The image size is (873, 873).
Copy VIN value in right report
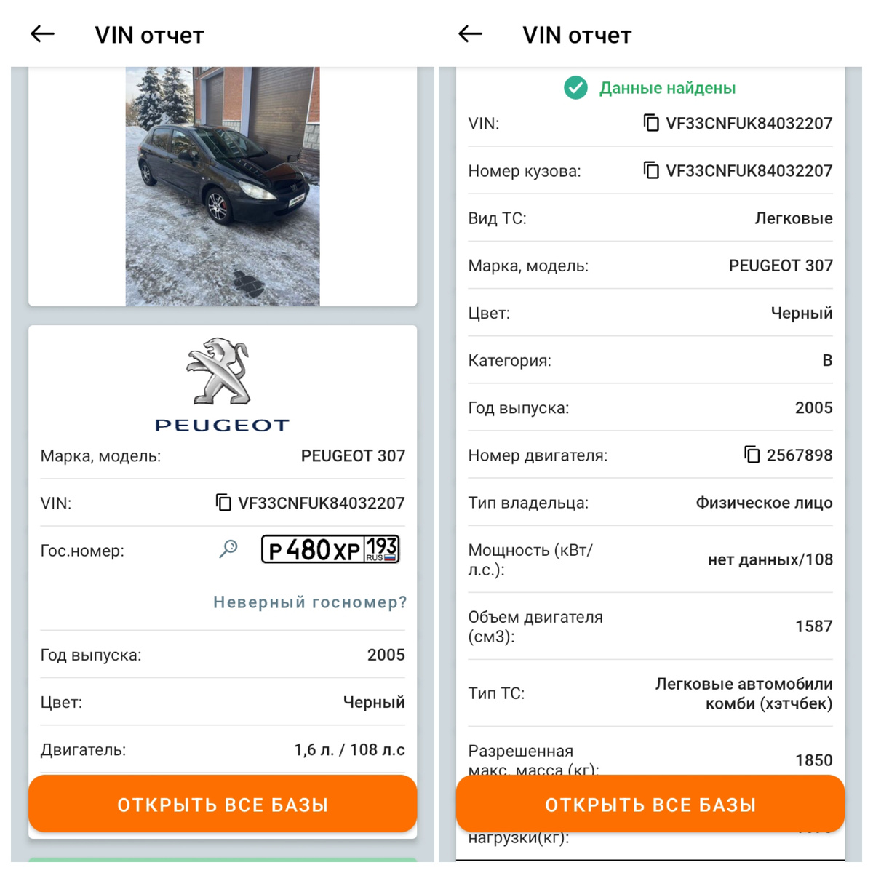[x=651, y=123]
